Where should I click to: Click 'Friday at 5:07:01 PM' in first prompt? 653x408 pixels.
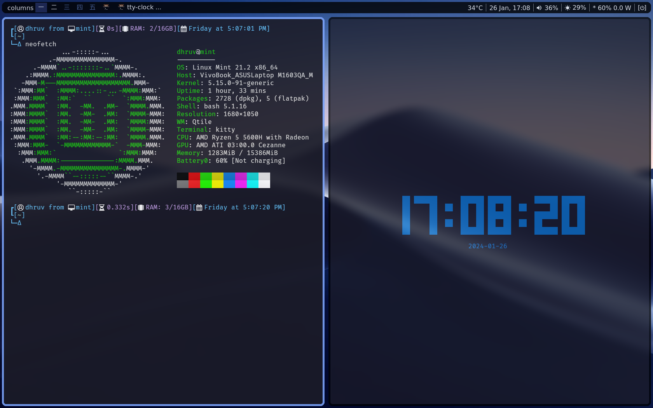[227, 28]
